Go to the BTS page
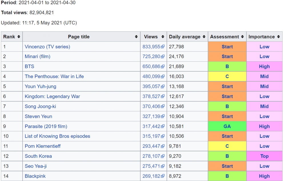This screenshot has height=181, width=286. 29,67
